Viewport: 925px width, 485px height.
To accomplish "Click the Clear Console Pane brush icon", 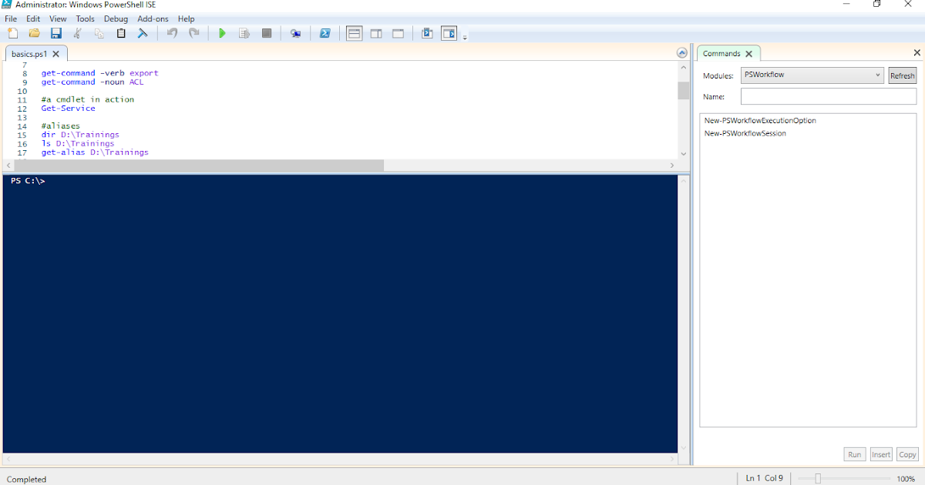I will pyautogui.click(x=143, y=33).
